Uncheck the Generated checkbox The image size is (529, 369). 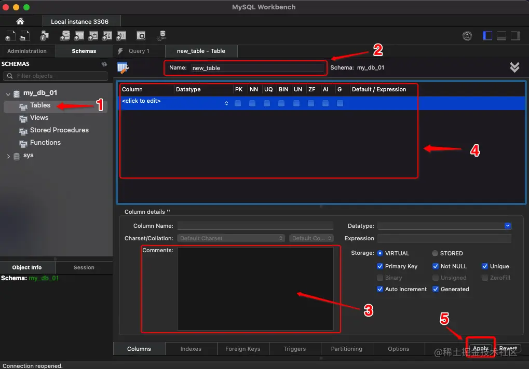click(436, 289)
